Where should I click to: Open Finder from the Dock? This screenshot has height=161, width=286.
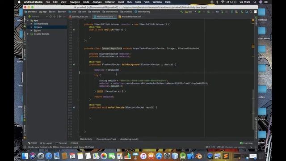pyautogui.click(x=25, y=156)
